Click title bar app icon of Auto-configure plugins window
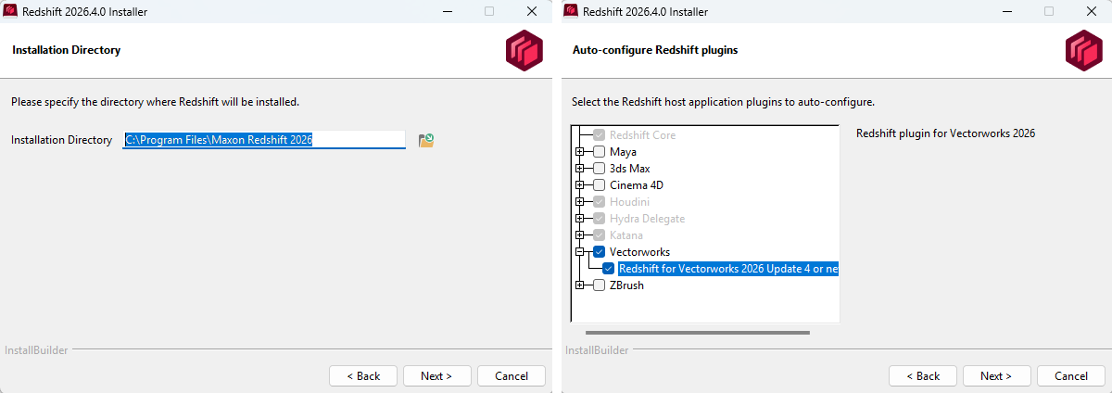The width and height of the screenshot is (1112, 393). (x=570, y=12)
